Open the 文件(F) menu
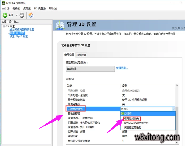This screenshot has height=146, width=185. point(6,9)
